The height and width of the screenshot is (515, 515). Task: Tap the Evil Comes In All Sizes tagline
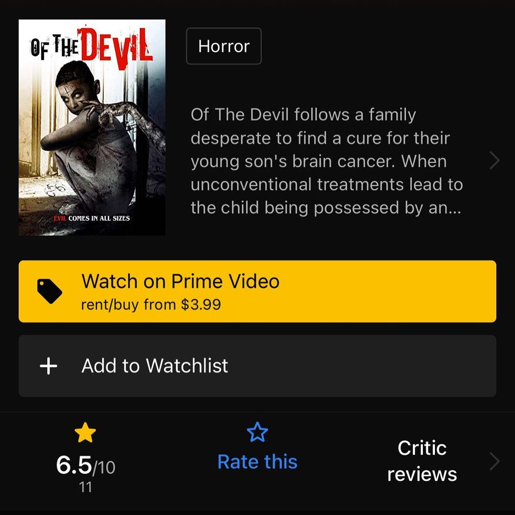pos(92,218)
